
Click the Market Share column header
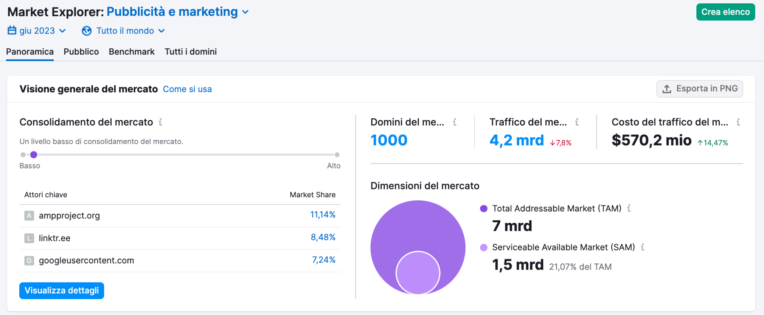[312, 195]
